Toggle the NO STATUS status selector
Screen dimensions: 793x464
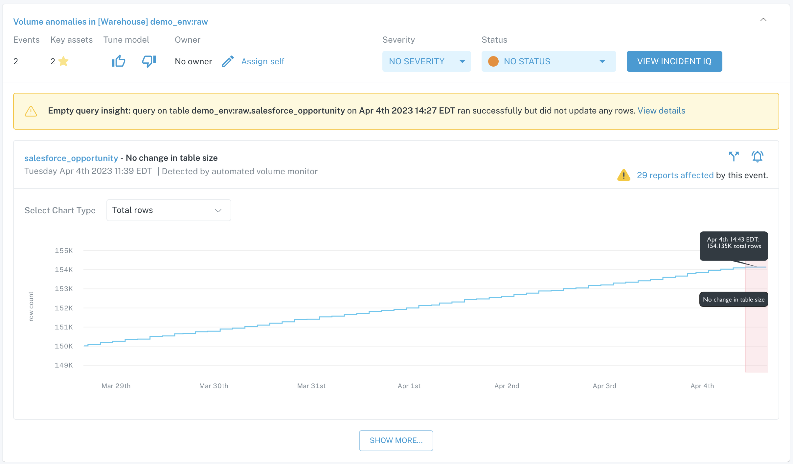pos(549,61)
